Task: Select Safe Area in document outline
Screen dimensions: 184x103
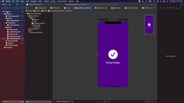Action: pos(36,20)
